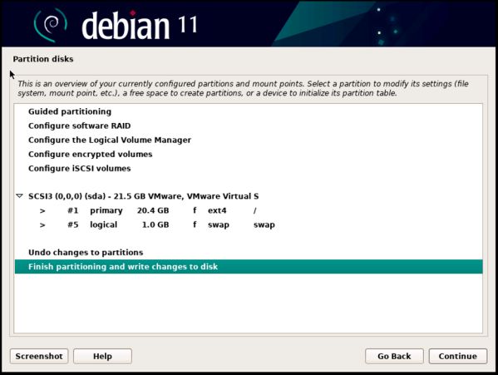This screenshot has width=498, height=375.
Task: Click the 20.4 GB size value
Action: click(153, 210)
